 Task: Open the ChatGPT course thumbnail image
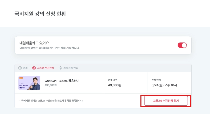click(x=29, y=83)
